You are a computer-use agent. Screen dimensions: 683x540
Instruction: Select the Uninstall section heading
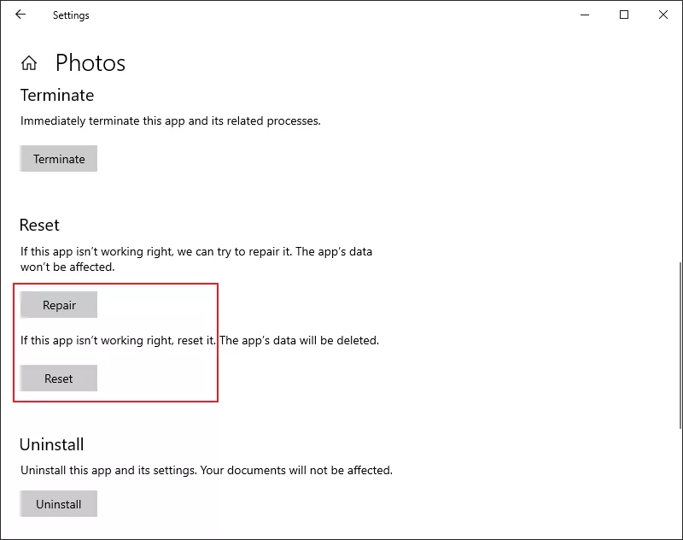[51, 444]
